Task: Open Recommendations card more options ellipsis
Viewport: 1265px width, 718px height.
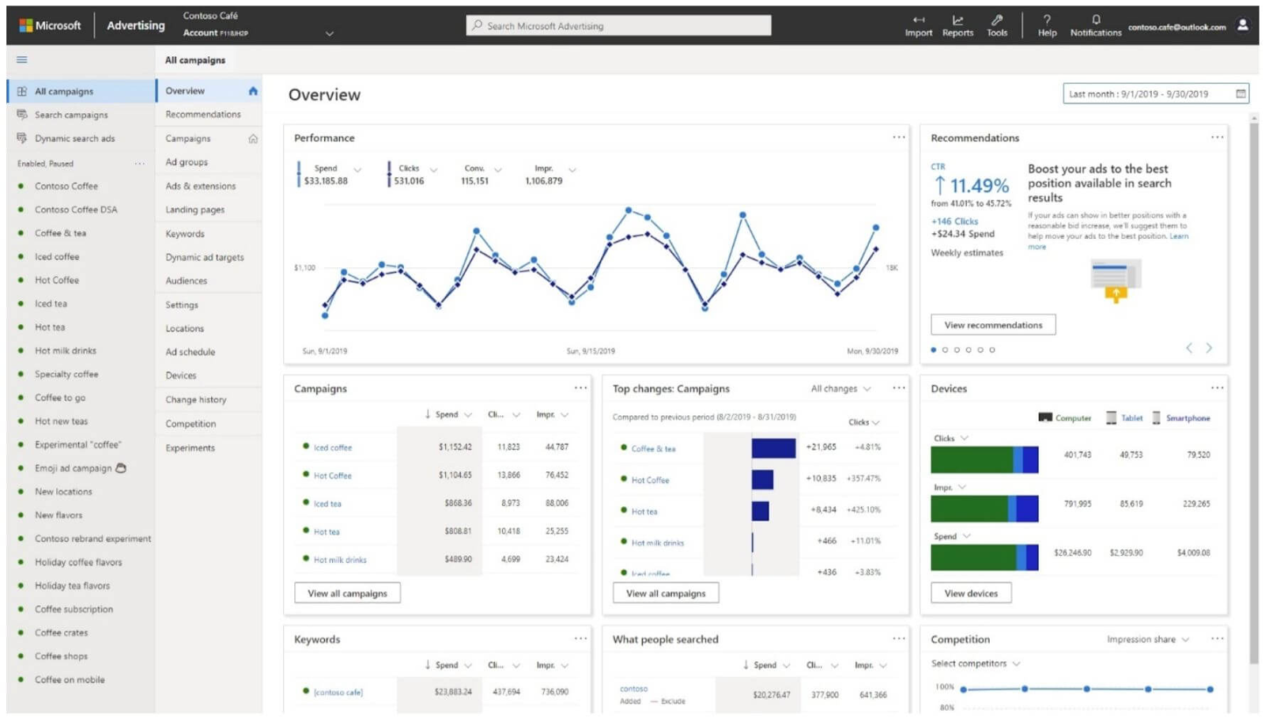Action: pos(1217,137)
